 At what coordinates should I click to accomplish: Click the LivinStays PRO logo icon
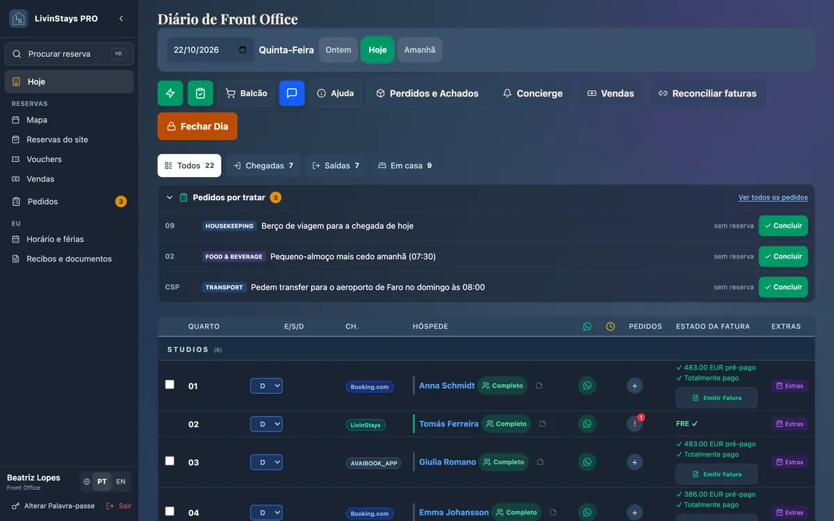pos(19,19)
